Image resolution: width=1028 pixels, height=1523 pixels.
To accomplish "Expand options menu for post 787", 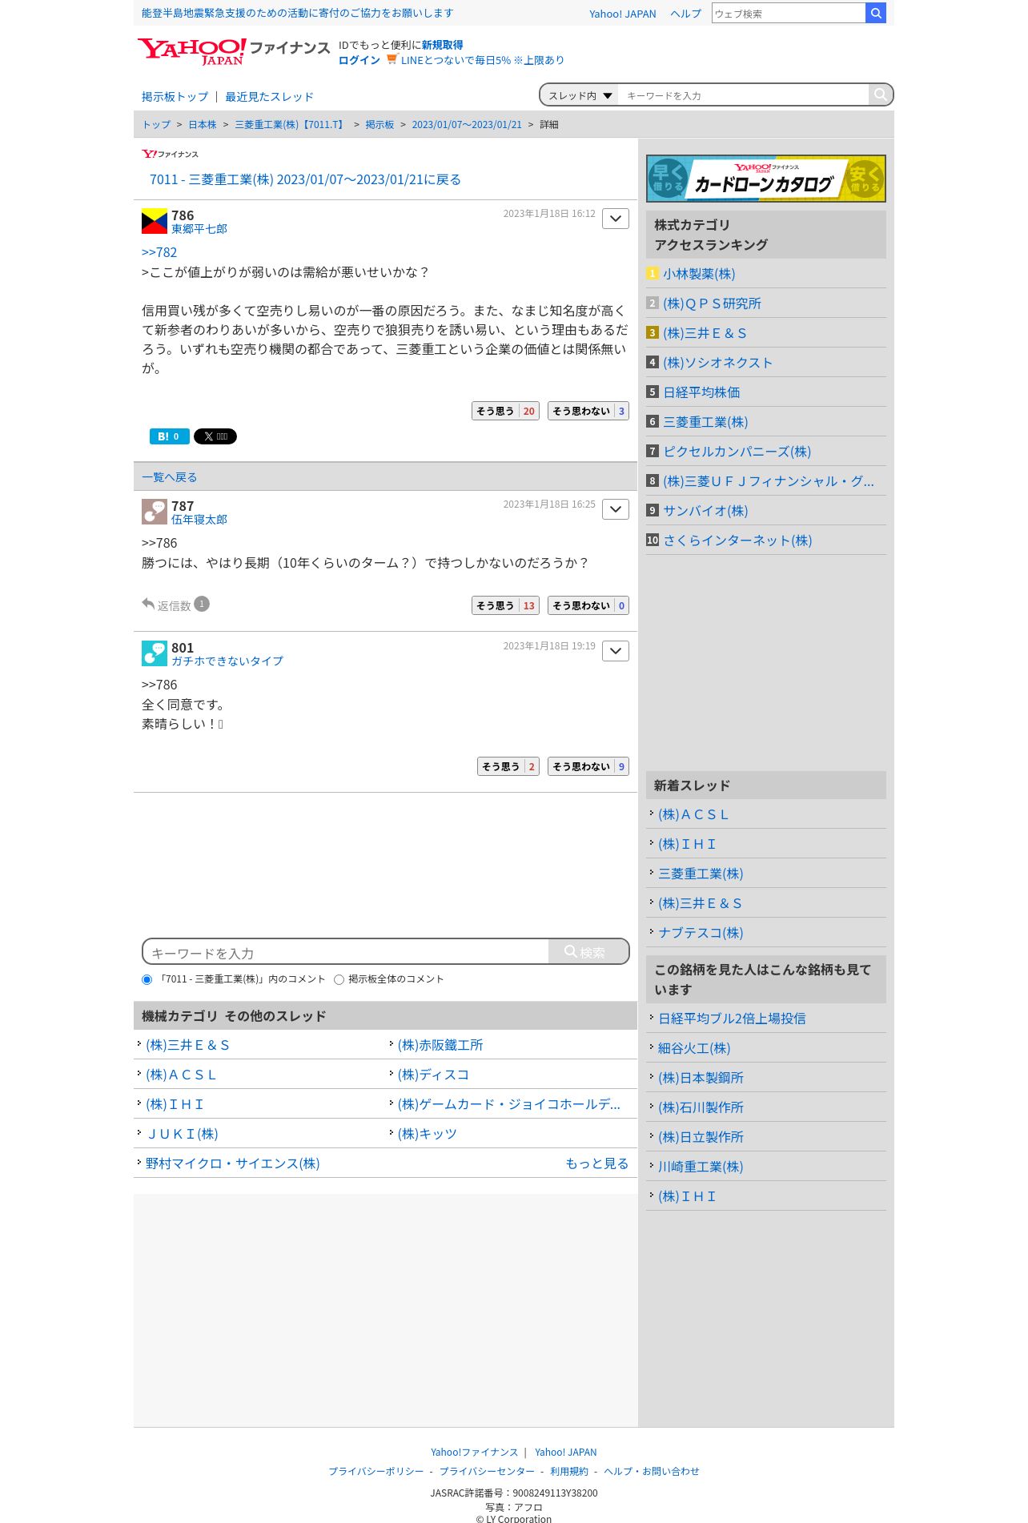I will (x=616, y=509).
